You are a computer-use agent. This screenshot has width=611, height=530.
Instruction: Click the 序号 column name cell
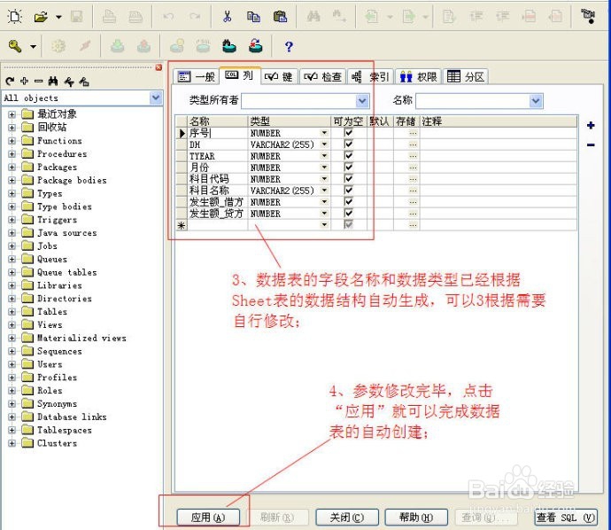pyautogui.click(x=218, y=133)
